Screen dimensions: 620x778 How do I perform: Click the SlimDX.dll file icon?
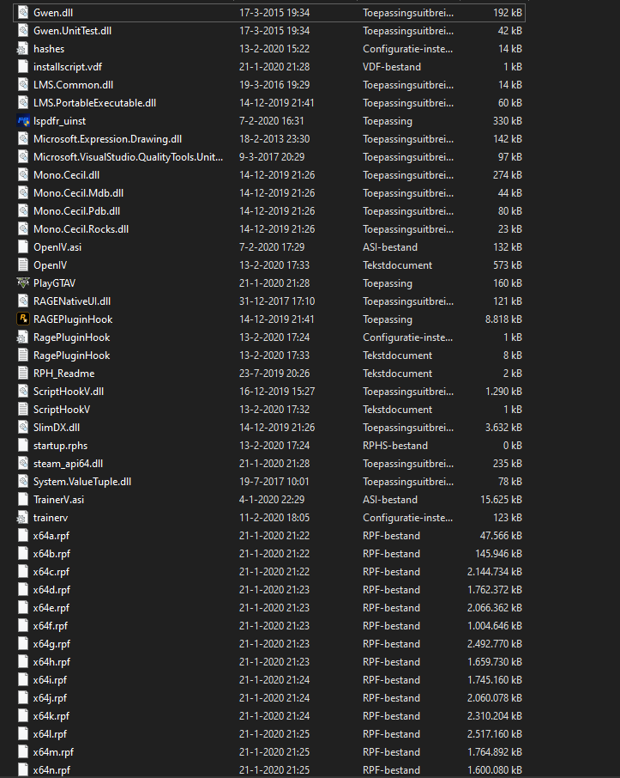coord(23,427)
